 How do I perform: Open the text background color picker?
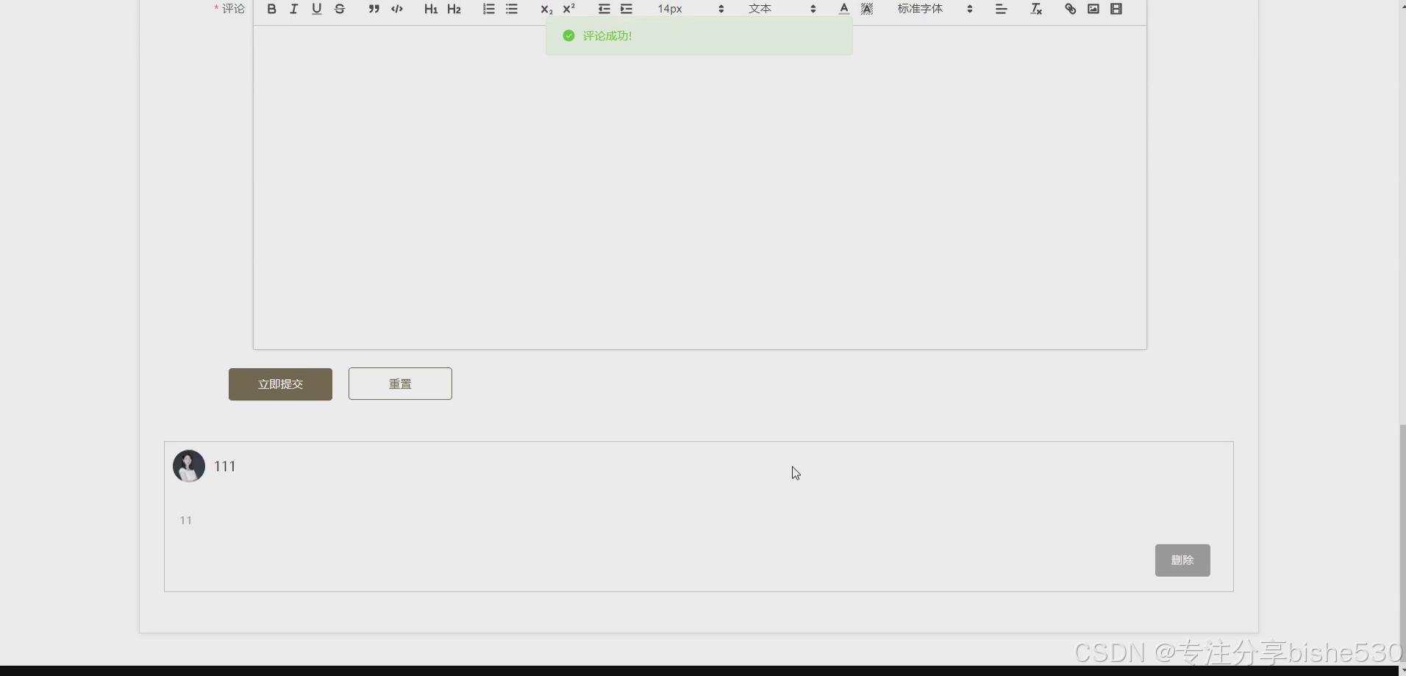click(867, 9)
